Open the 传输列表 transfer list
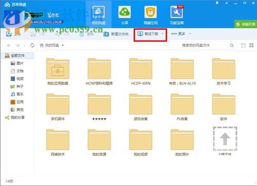Image resolution: width=257 pixels, height=186 pixels. click(246, 24)
